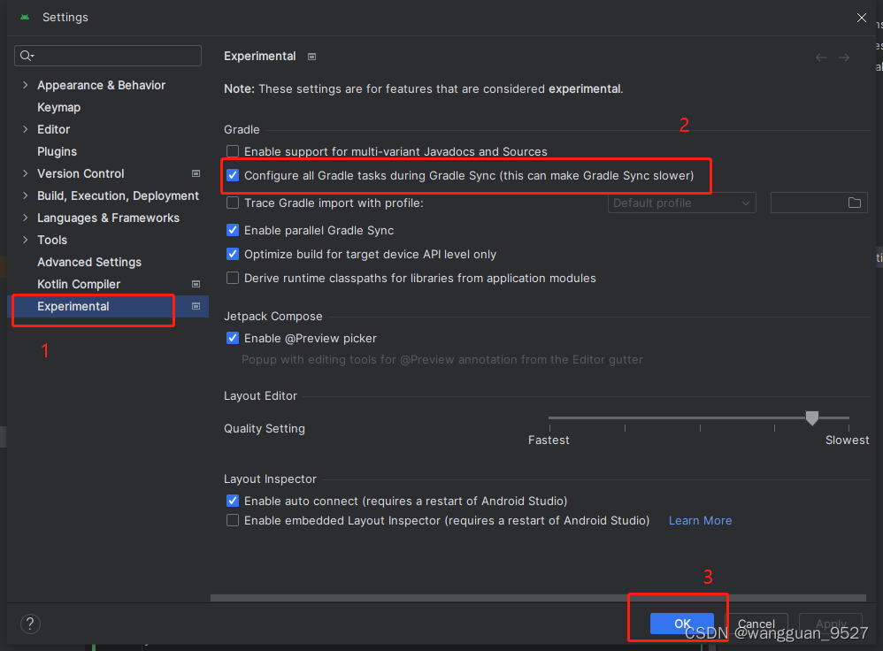Check Derive runtime classpaths for libraries
Image resolution: width=883 pixels, height=651 pixels.
(233, 278)
